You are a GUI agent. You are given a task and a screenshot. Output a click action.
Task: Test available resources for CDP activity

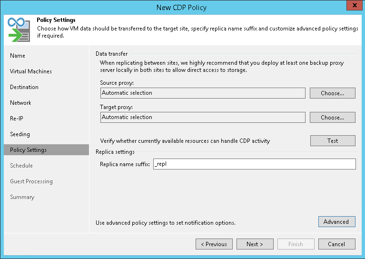[x=332, y=141]
